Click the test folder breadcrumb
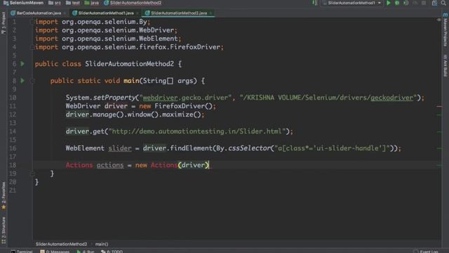 [73, 3]
